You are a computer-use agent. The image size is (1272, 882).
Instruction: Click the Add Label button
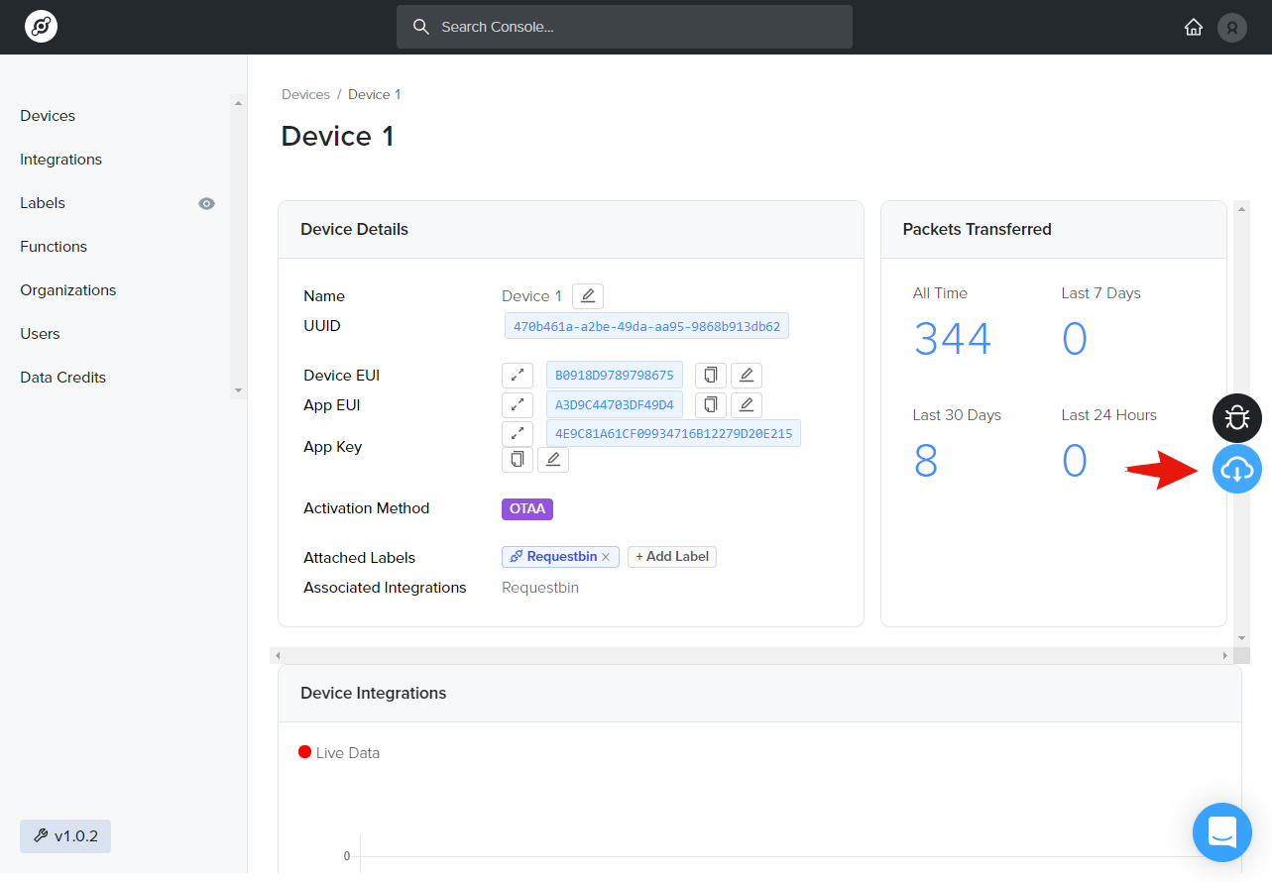(672, 557)
